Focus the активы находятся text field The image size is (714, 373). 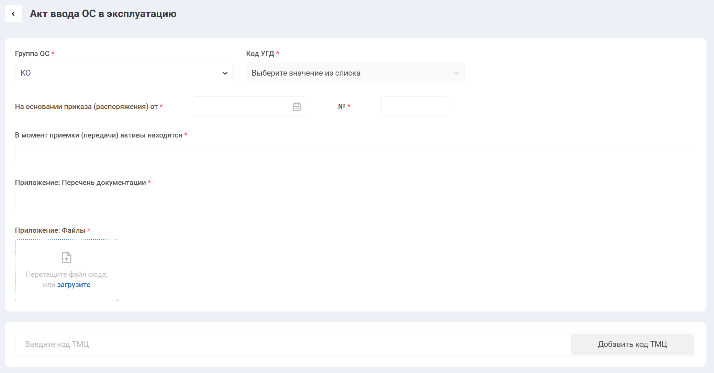(x=355, y=154)
